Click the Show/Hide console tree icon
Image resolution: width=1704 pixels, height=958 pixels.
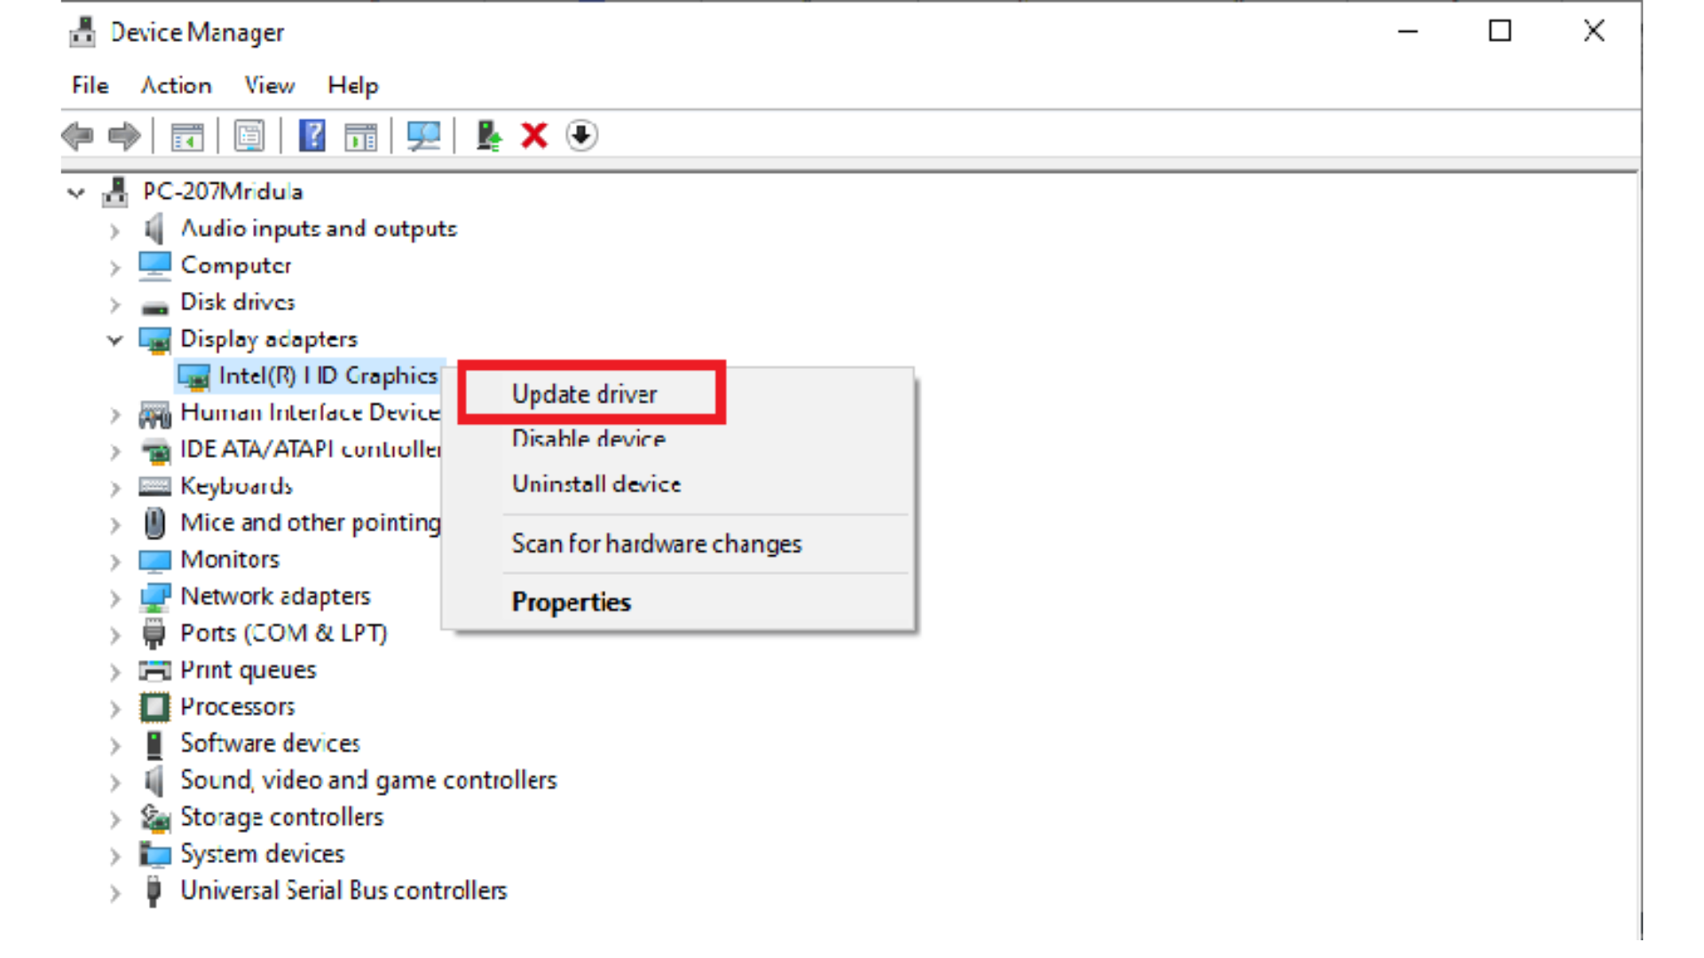[186, 136]
